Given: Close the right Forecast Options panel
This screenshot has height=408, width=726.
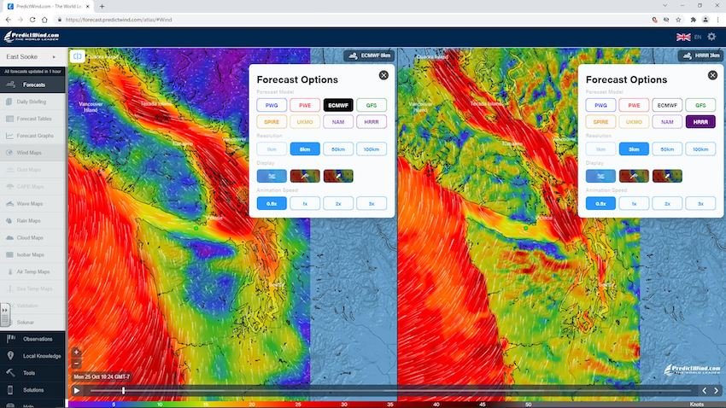Looking at the screenshot, I should pos(712,75).
